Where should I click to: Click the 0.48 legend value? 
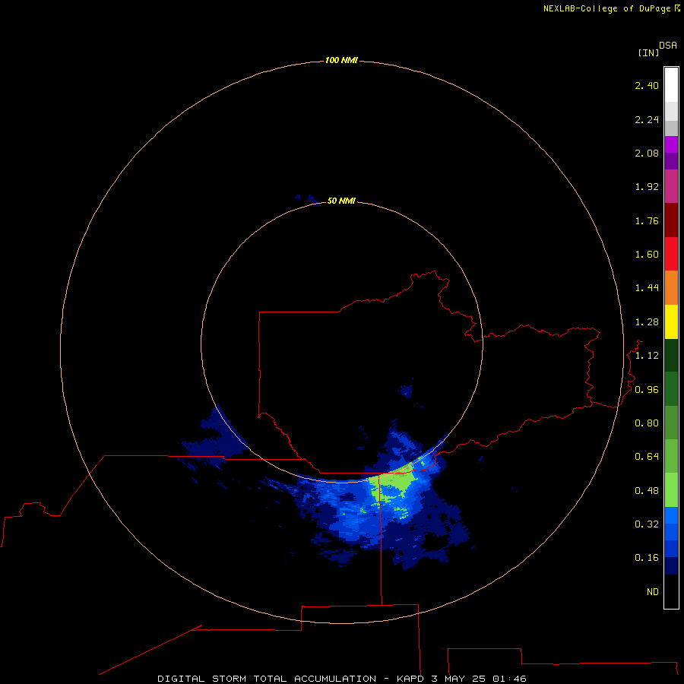[x=647, y=491]
